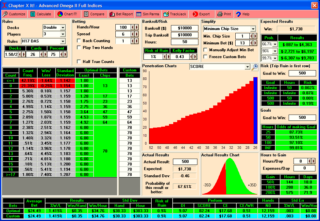Enable the Back-Counting checkbox
320x221 pixels.
pyautogui.click(x=79, y=41)
